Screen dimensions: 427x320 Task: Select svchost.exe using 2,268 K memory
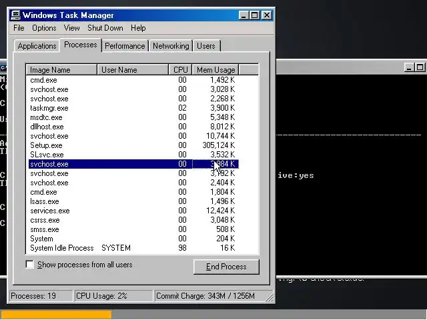pos(133,99)
